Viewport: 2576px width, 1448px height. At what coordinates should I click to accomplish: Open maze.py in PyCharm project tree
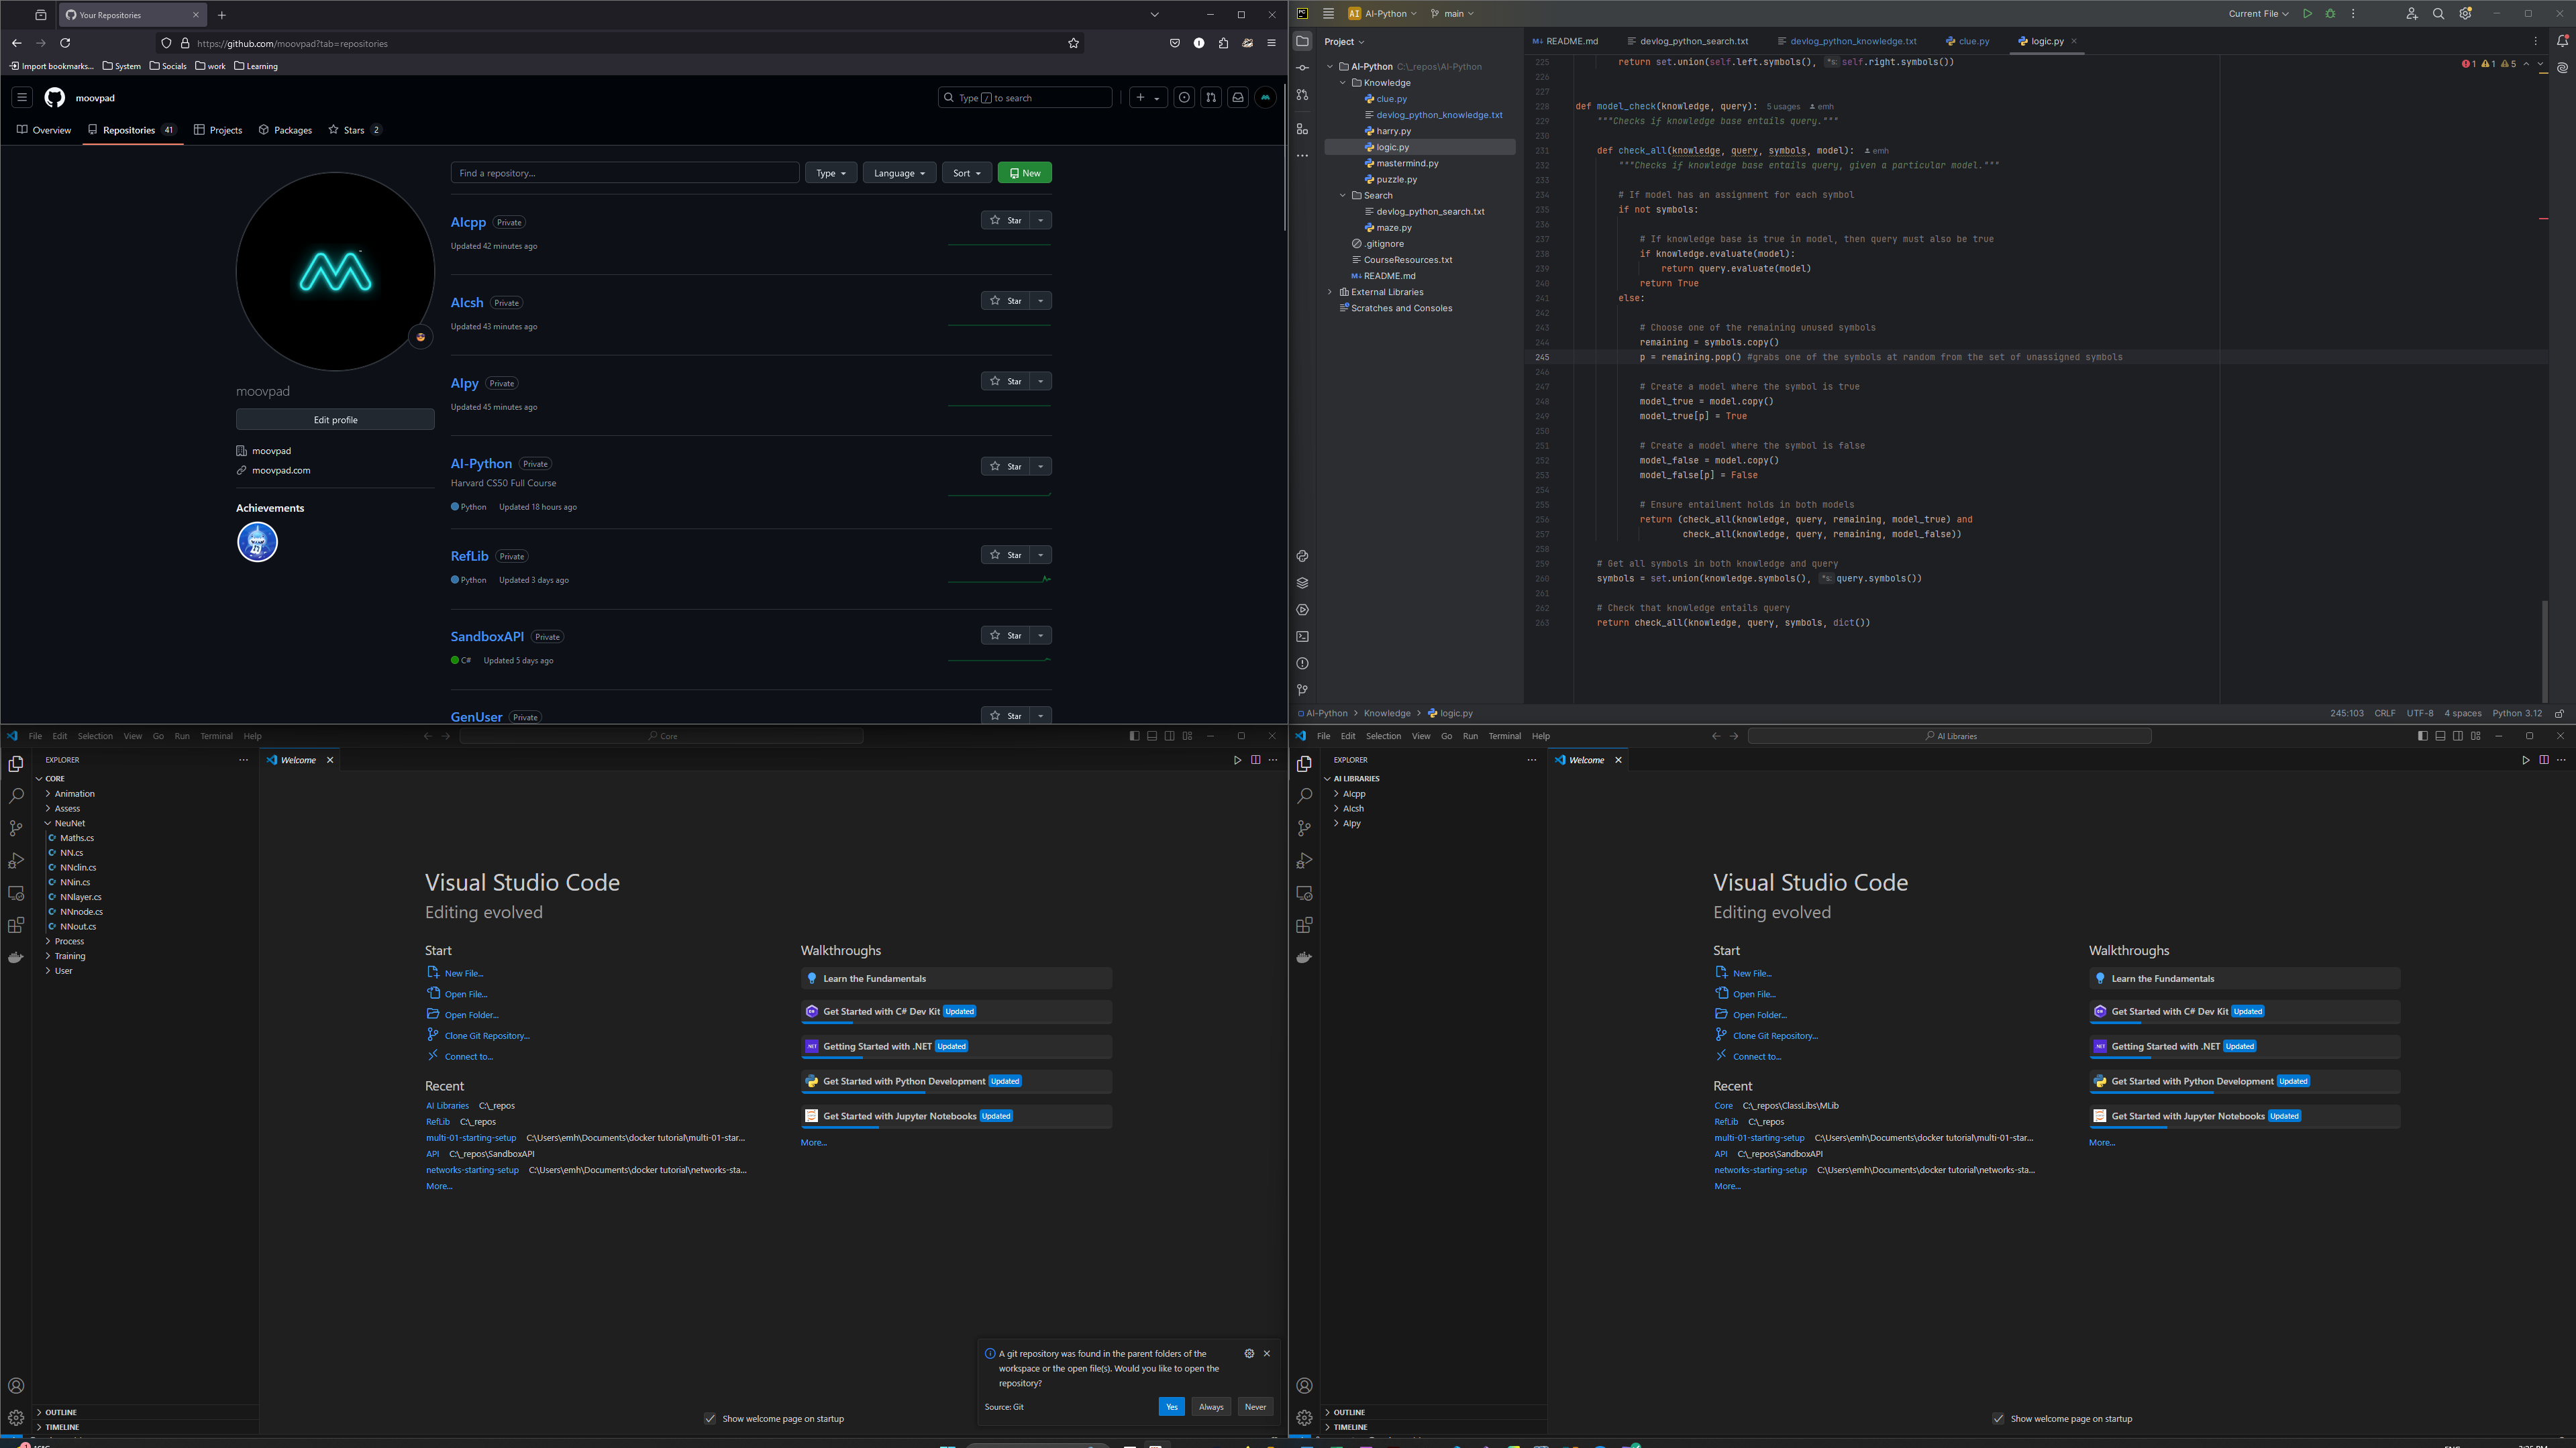tap(1393, 228)
